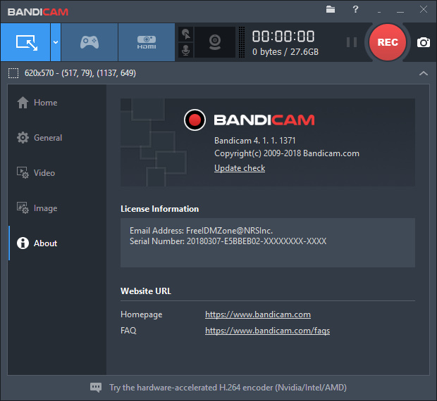
Task: Open the output folder icon
Action: tap(331, 9)
